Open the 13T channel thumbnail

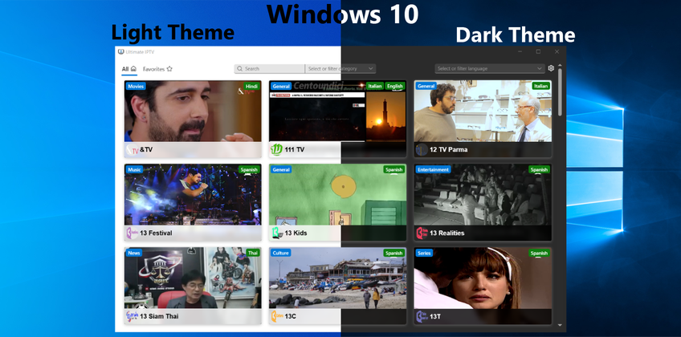483,278
